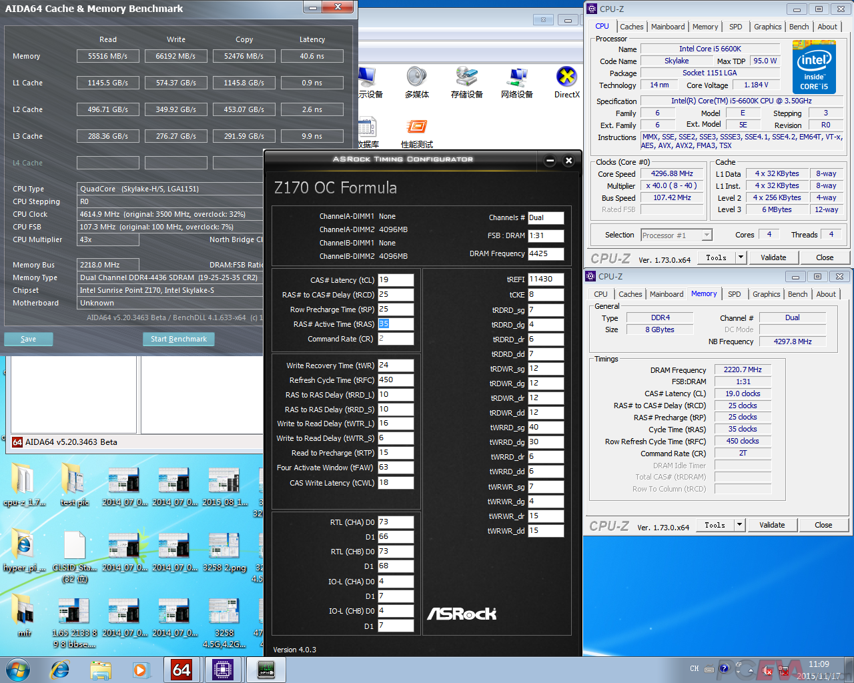This screenshot has height=683, width=854.
Task: Select the '3258 4.5G,4.2G' desktop image
Action: tap(224, 623)
